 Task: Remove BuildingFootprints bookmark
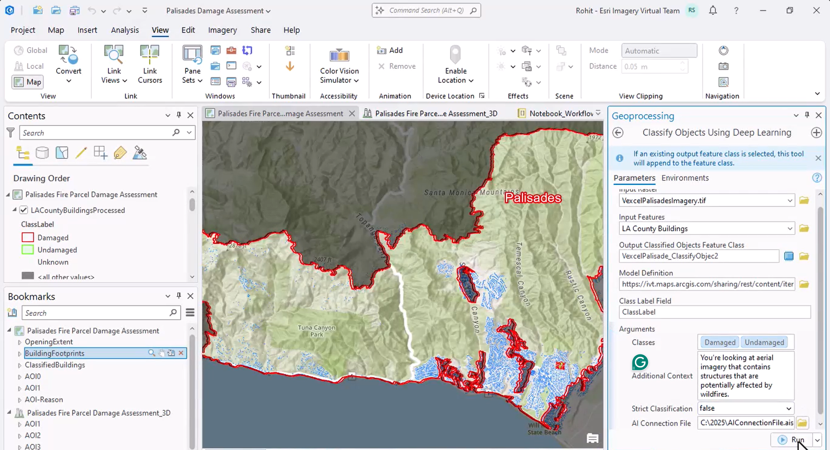pos(181,353)
